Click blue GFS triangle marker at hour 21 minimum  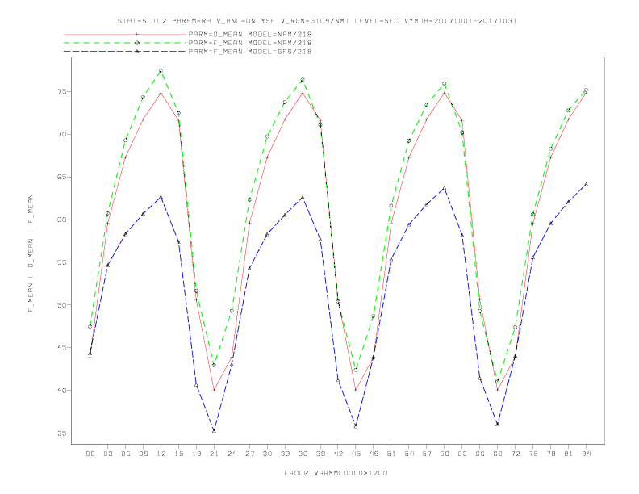pos(214,430)
